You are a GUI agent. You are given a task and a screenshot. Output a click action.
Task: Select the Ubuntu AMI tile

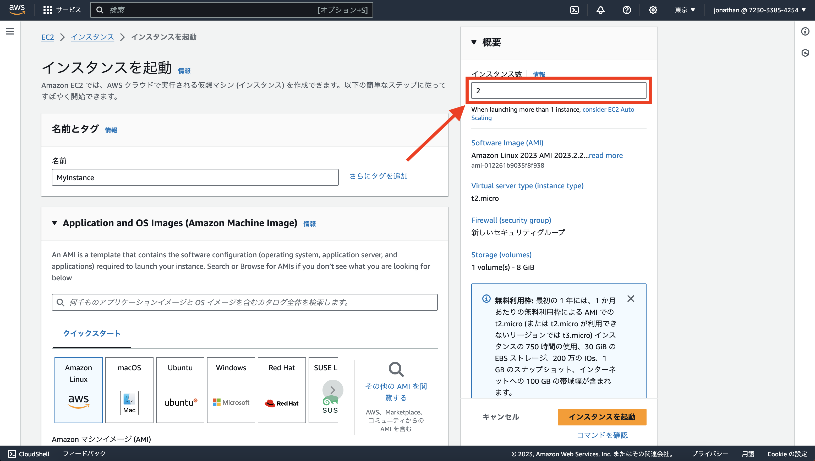click(x=180, y=390)
